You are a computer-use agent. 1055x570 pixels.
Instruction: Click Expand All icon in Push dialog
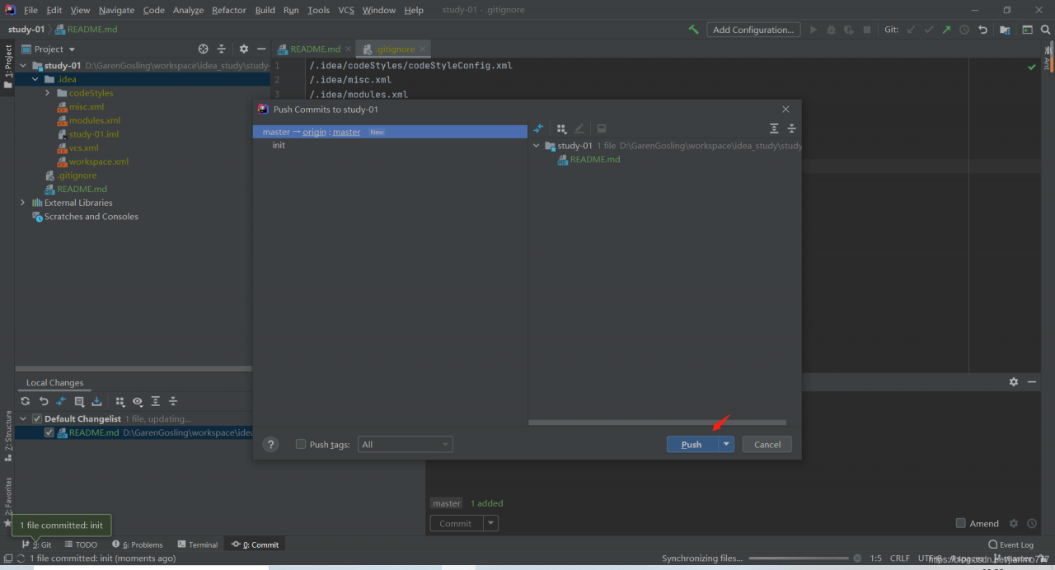[x=774, y=128]
